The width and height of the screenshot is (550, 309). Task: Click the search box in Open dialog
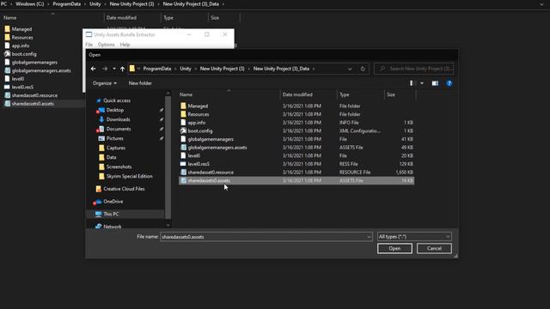coord(414,69)
